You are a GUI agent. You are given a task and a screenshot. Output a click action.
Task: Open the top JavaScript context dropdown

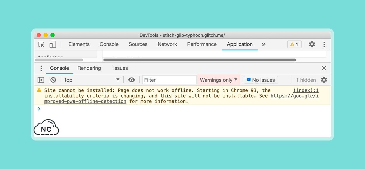coord(92,80)
